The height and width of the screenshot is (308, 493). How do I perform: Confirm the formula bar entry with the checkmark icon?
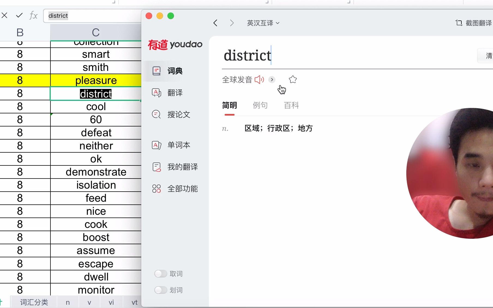[19, 15]
